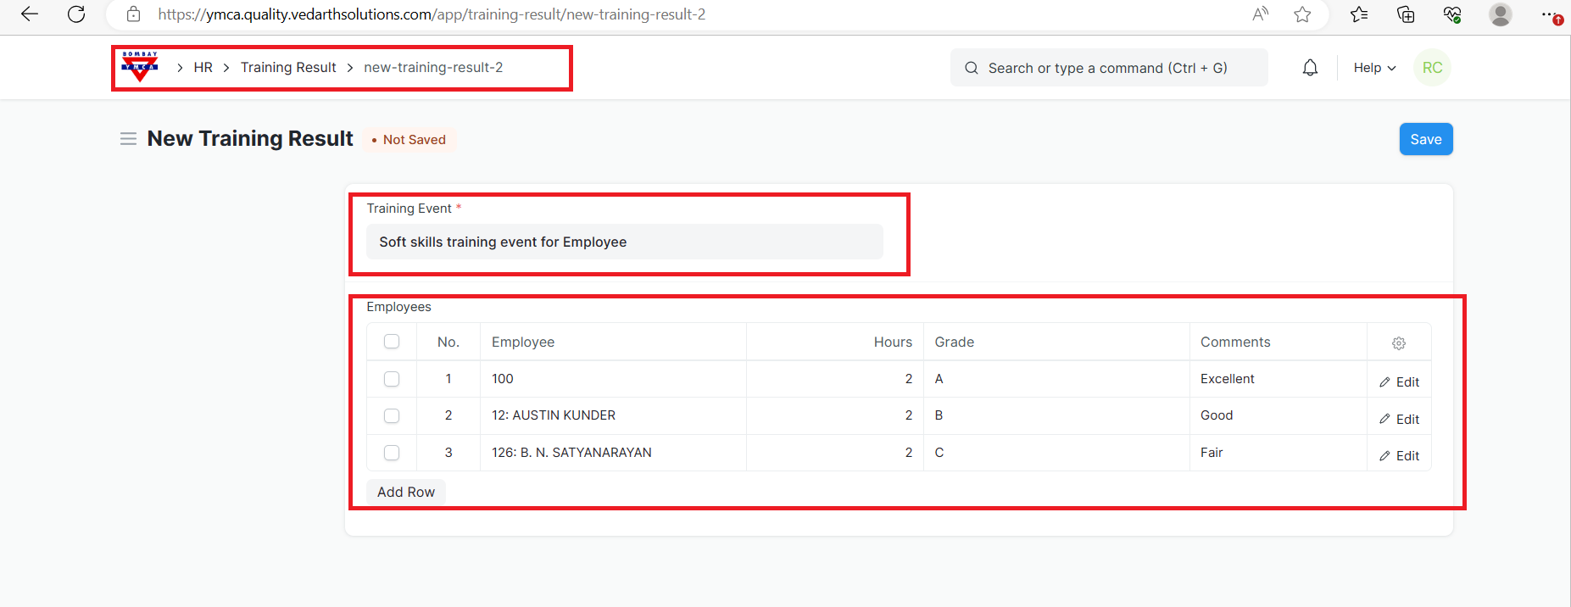Add Row to Employees table
The height and width of the screenshot is (607, 1571).
pyautogui.click(x=406, y=493)
